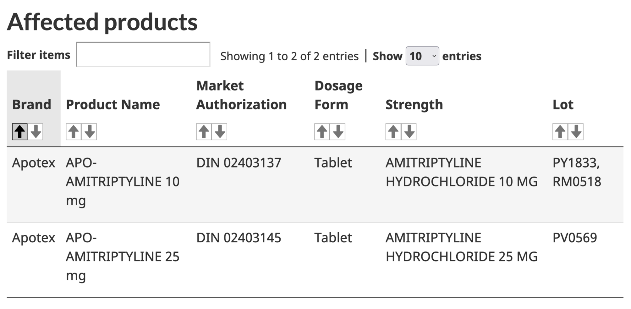Sort Lot column descending

click(x=576, y=131)
